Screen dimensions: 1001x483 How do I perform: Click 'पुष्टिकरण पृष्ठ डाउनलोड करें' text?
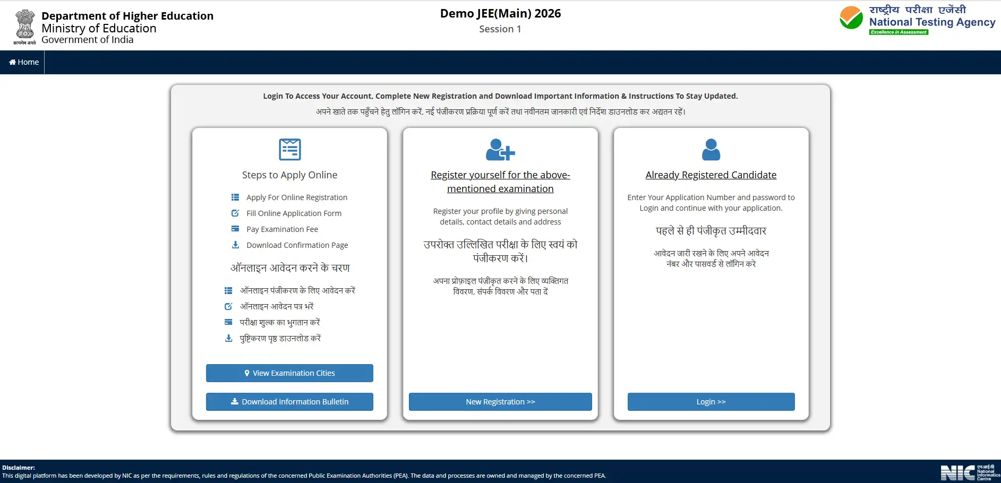tap(280, 339)
